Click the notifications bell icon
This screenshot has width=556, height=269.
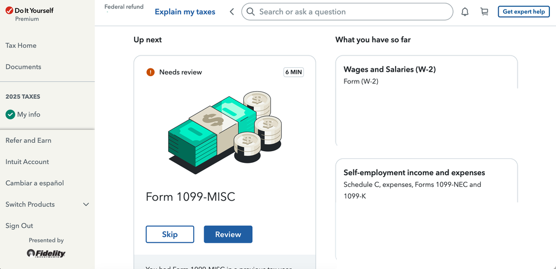[465, 12]
